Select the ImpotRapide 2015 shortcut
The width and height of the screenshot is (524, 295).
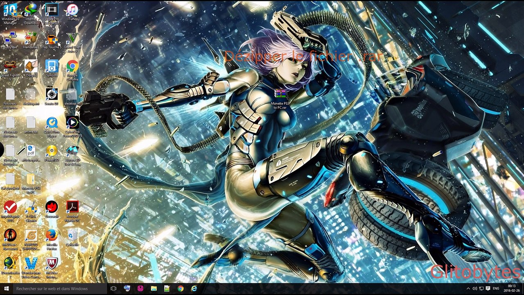[x=10, y=211]
